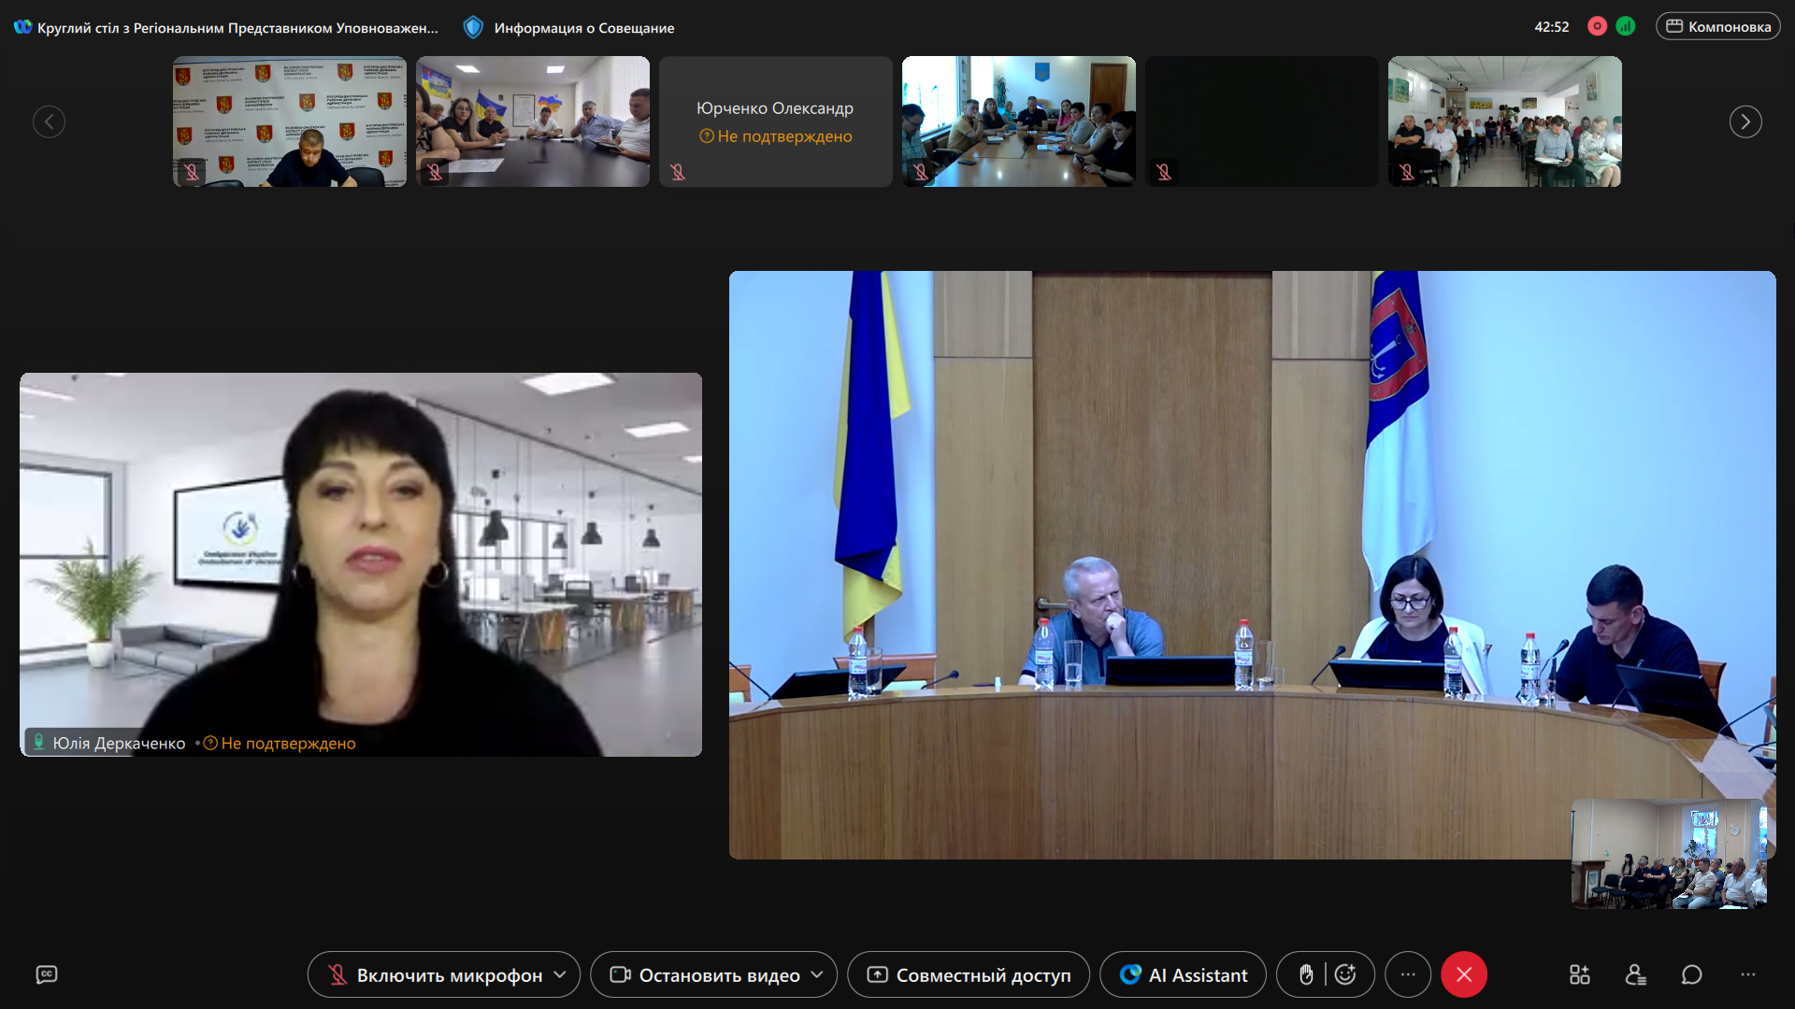Screen dimensions: 1795x1009
Task: Raise hand using the hand icon
Action: pos(1306,974)
